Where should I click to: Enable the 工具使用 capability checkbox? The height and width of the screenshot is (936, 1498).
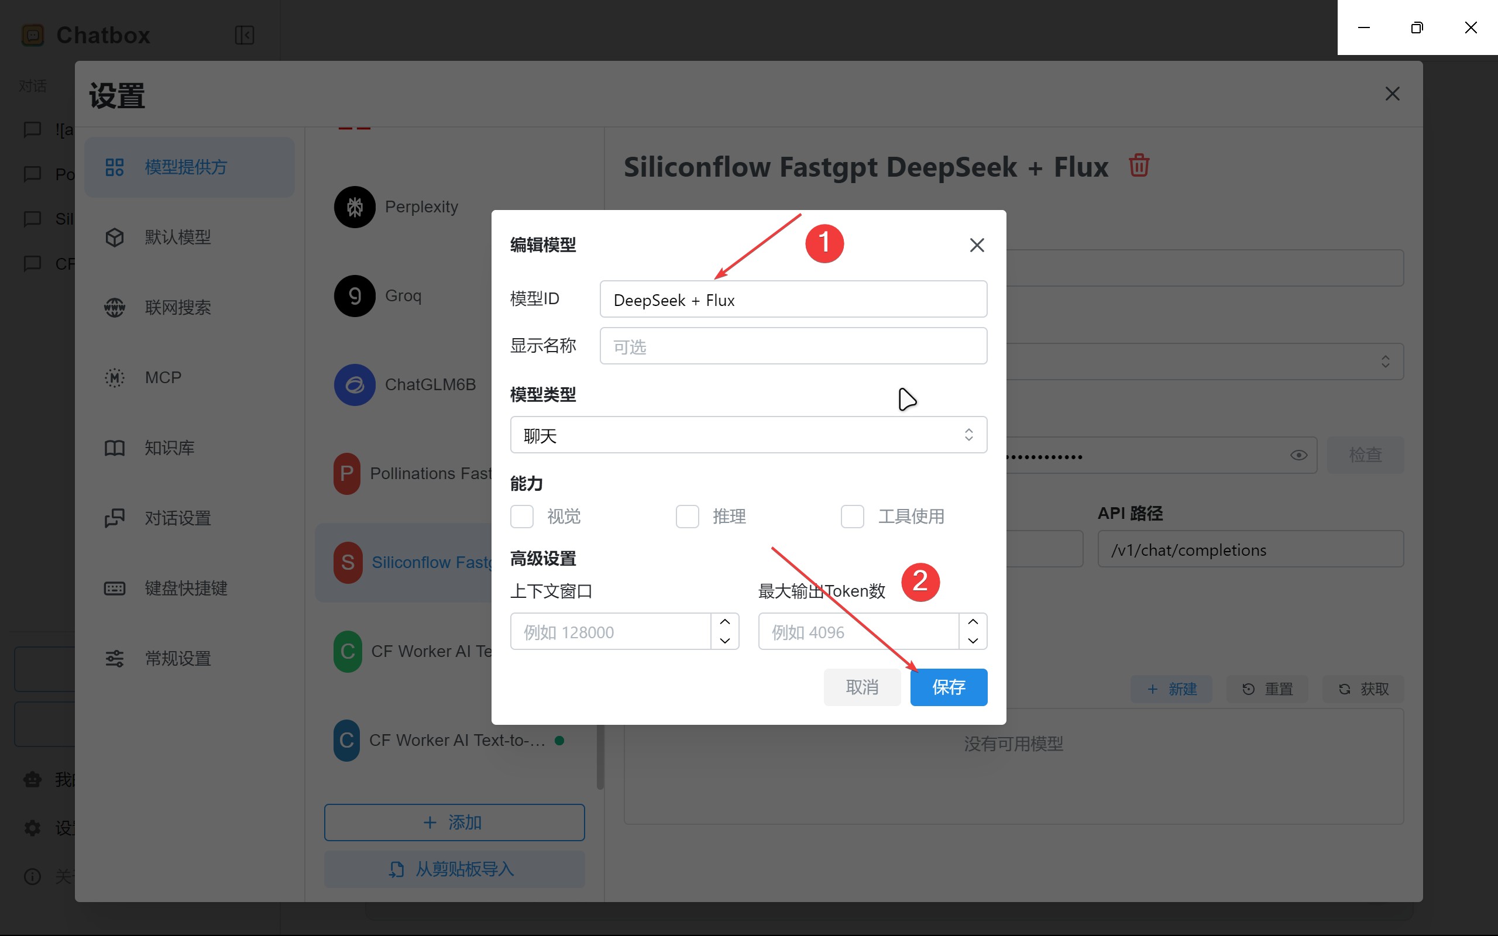853,515
